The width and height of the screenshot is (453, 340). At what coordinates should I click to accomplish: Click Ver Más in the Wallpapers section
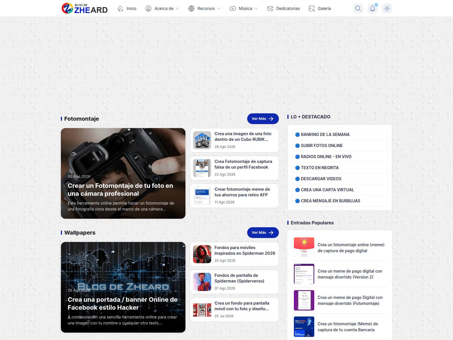coord(263,233)
